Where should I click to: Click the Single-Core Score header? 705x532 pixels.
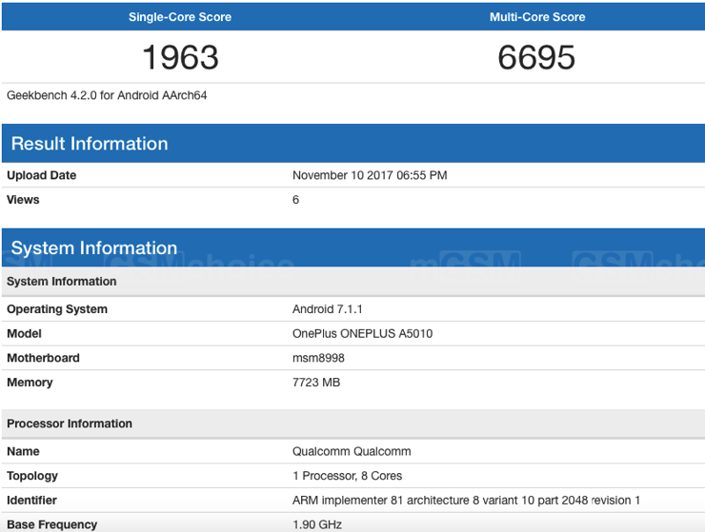(180, 17)
